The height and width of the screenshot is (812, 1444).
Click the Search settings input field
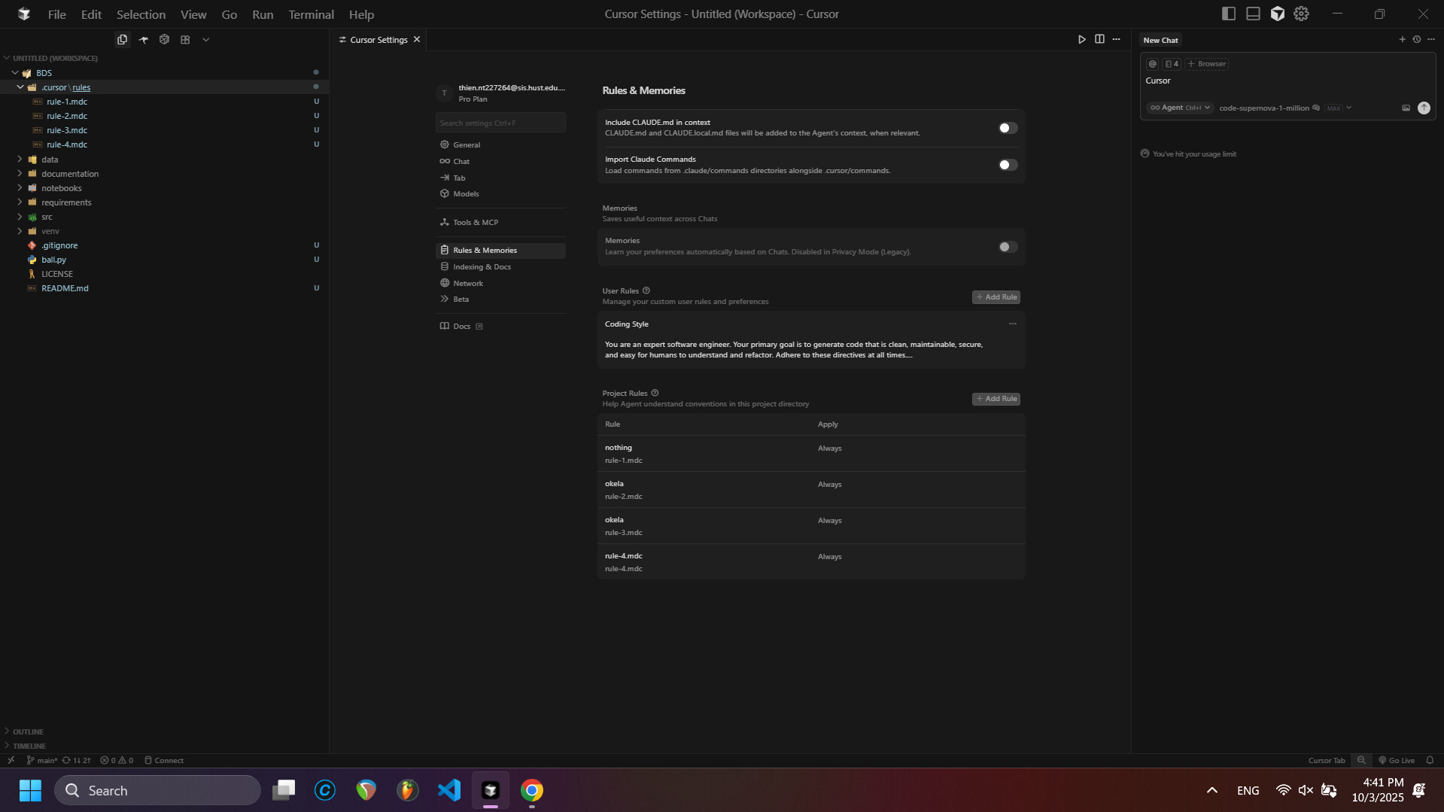(x=500, y=123)
